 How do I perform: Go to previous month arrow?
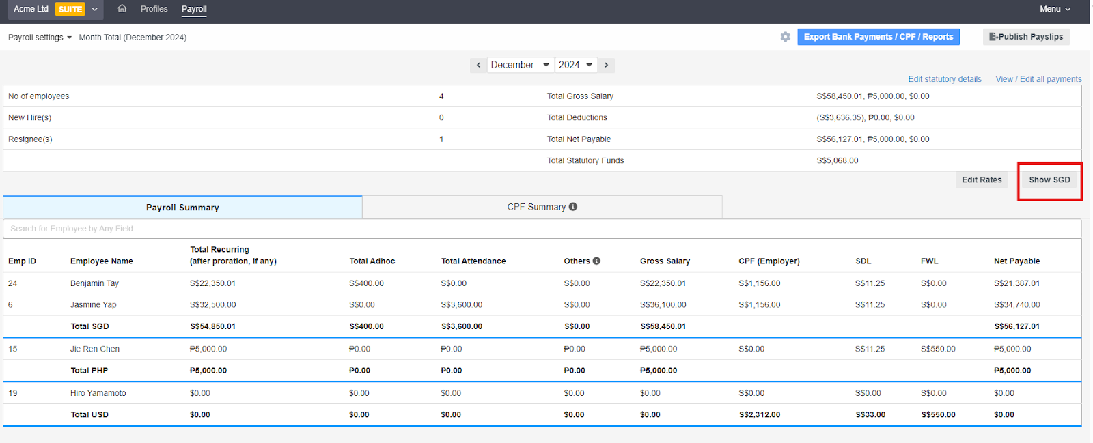(x=478, y=65)
